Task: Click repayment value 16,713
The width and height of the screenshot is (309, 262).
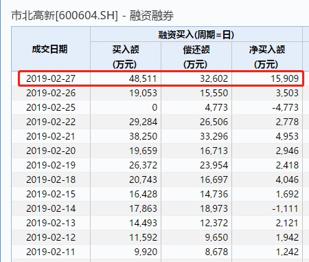Action: (214, 151)
